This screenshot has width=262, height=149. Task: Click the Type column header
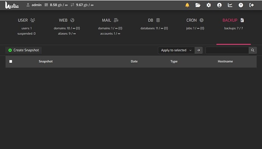point(174,61)
